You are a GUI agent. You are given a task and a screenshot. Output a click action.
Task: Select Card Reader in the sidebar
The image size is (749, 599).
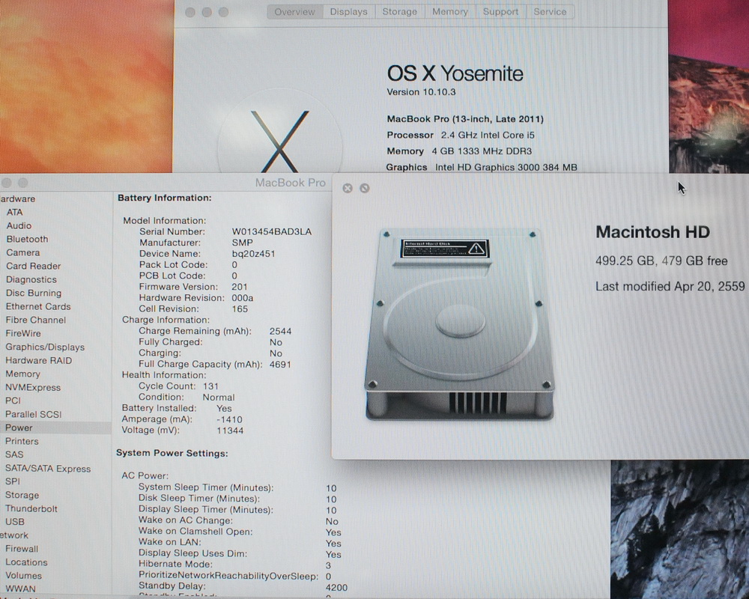tap(34, 266)
